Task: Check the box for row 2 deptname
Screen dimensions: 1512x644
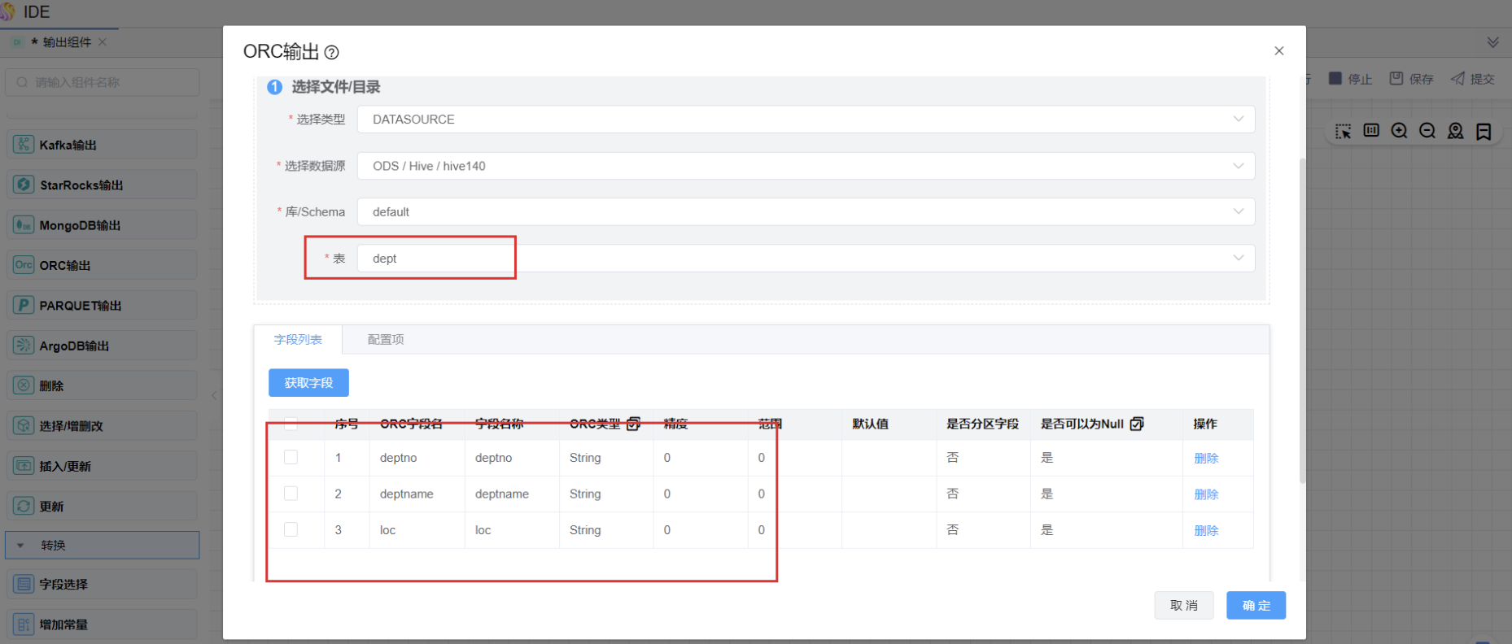Action: pos(291,494)
